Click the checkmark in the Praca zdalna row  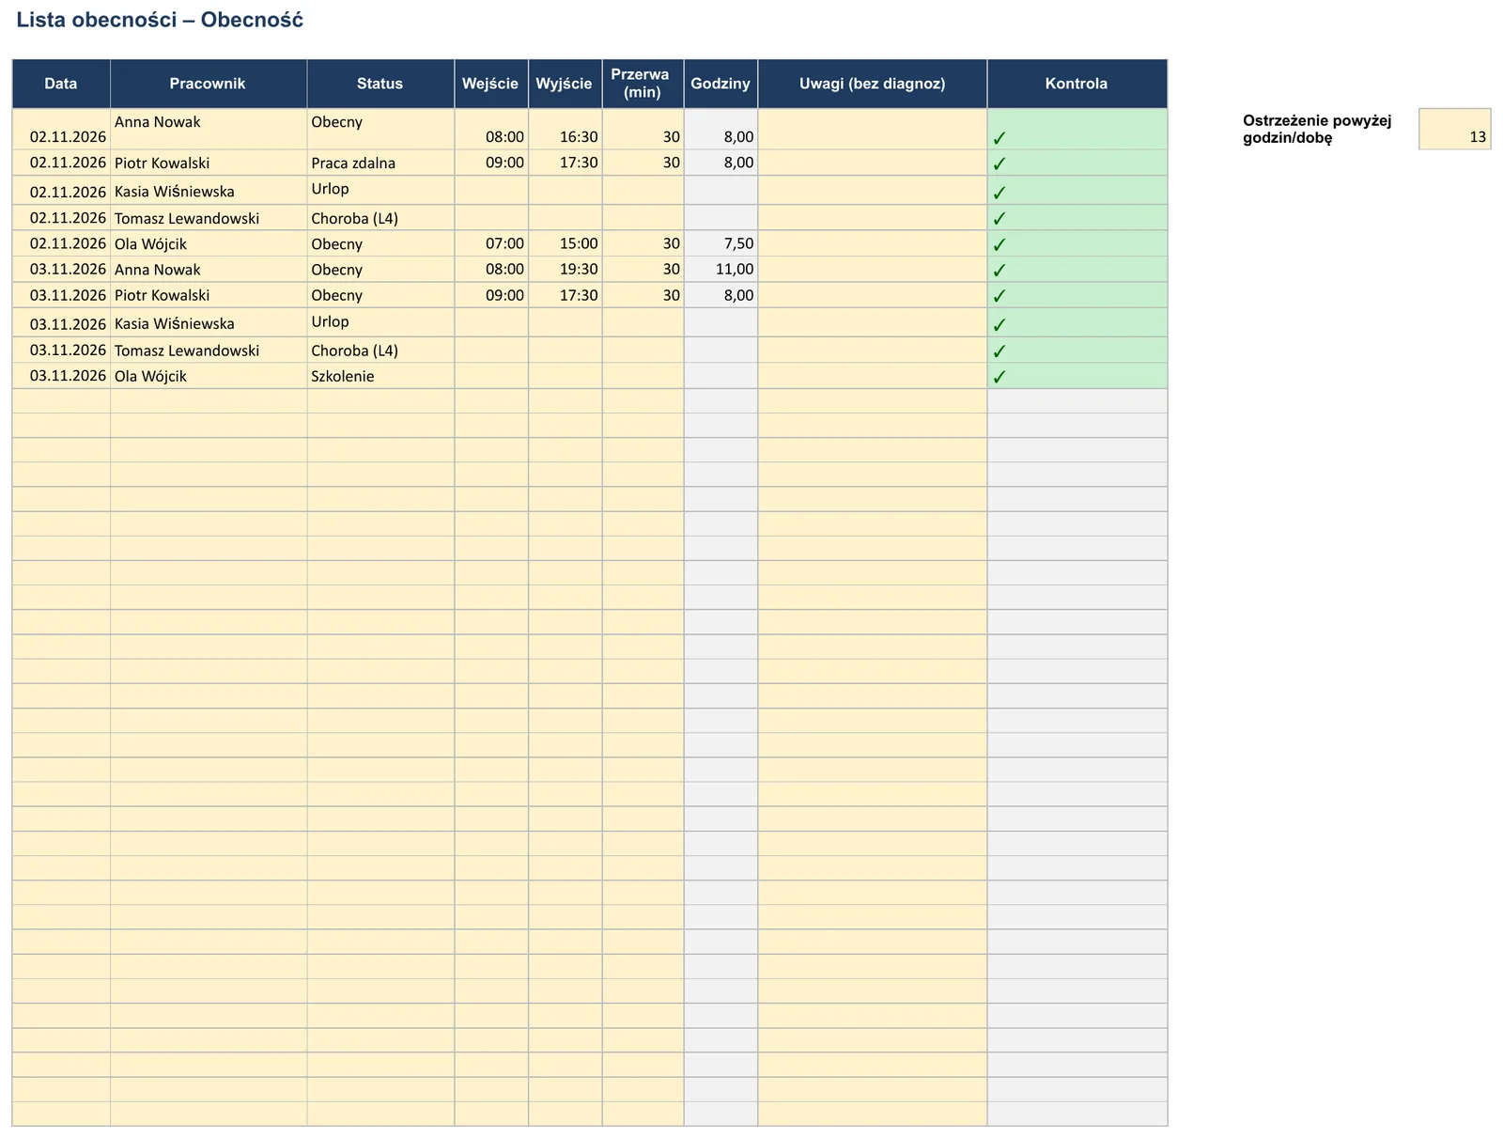[x=999, y=164]
